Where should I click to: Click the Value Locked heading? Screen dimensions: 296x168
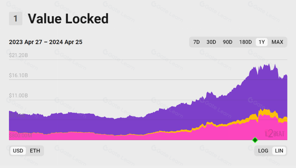tap(68, 19)
